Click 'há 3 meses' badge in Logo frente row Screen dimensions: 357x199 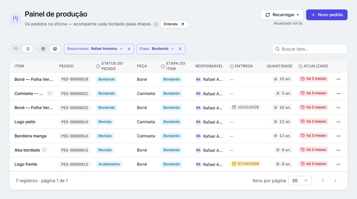(313, 164)
